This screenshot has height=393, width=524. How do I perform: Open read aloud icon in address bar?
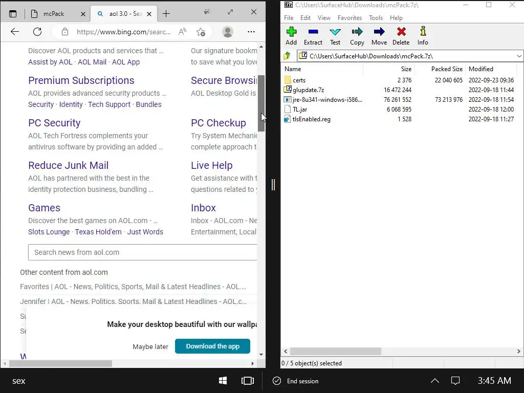[x=182, y=32]
